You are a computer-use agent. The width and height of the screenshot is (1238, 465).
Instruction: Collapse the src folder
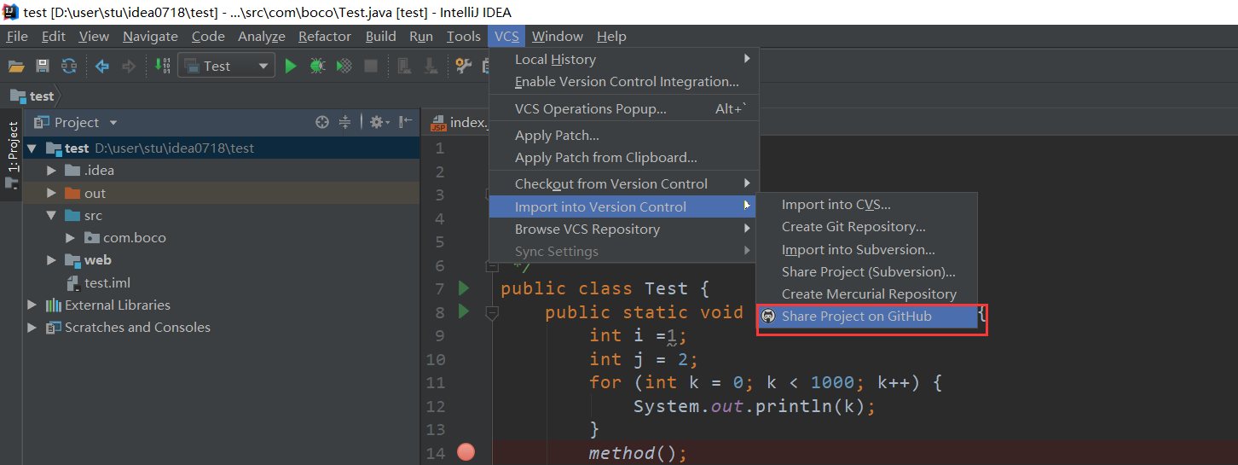51,216
